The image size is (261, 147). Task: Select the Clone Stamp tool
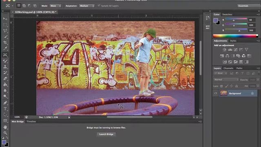tap(5, 67)
